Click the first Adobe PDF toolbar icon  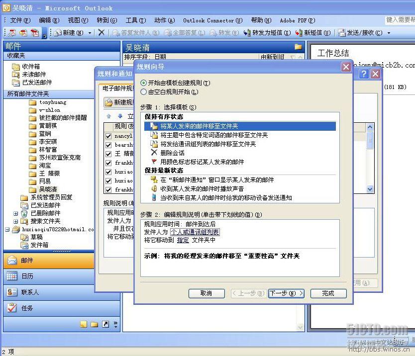pyautogui.click(x=12, y=33)
